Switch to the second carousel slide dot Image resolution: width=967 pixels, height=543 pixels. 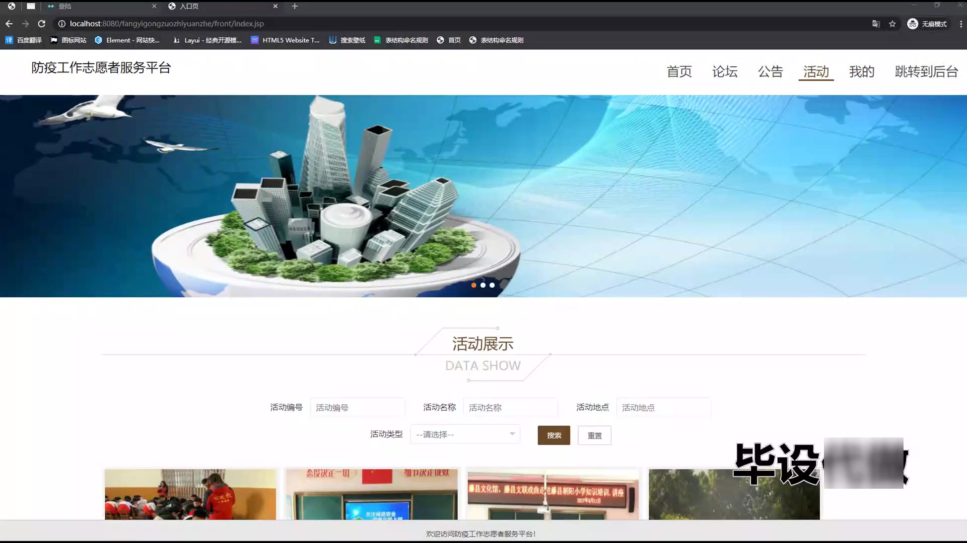pos(483,285)
